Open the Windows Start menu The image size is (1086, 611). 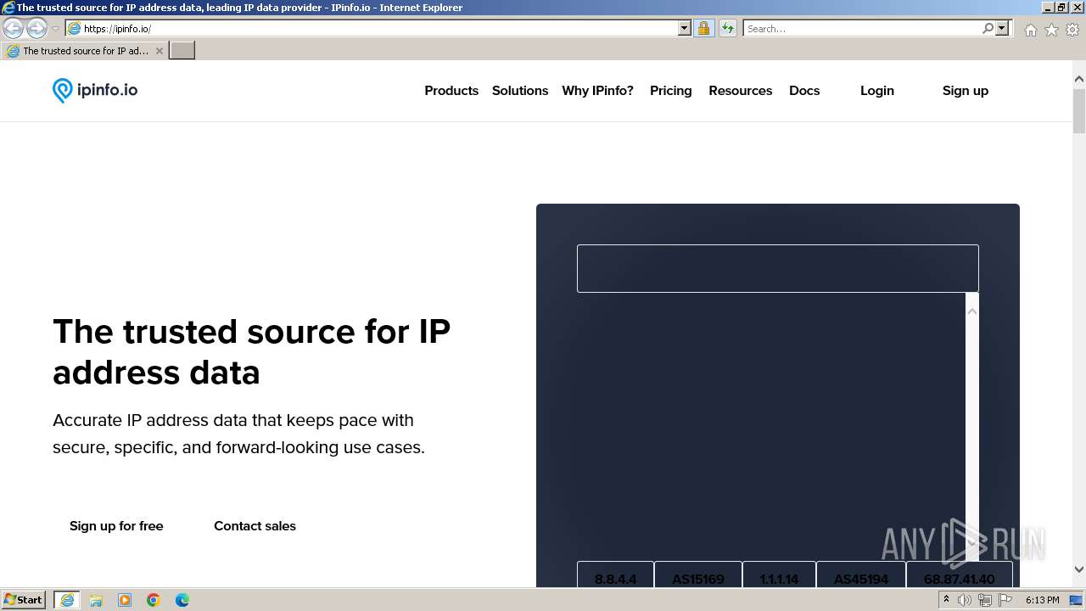click(x=23, y=600)
